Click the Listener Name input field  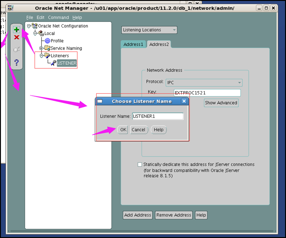click(x=158, y=116)
